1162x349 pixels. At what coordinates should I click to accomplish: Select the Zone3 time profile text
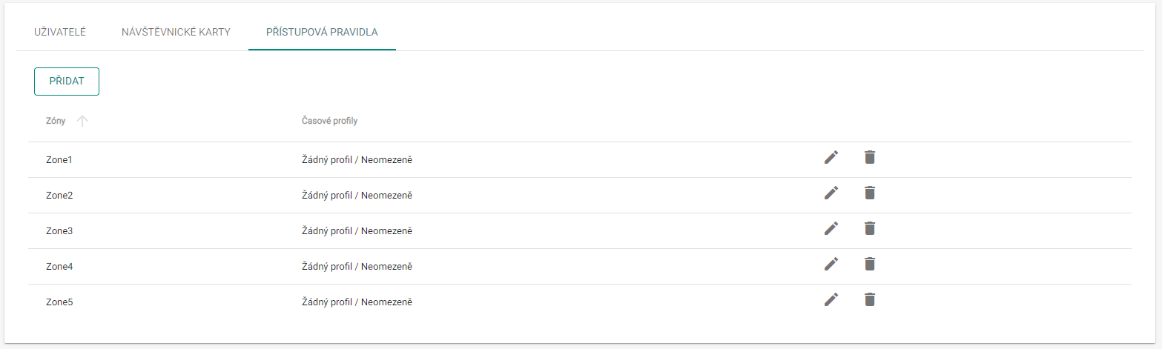[357, 231]
